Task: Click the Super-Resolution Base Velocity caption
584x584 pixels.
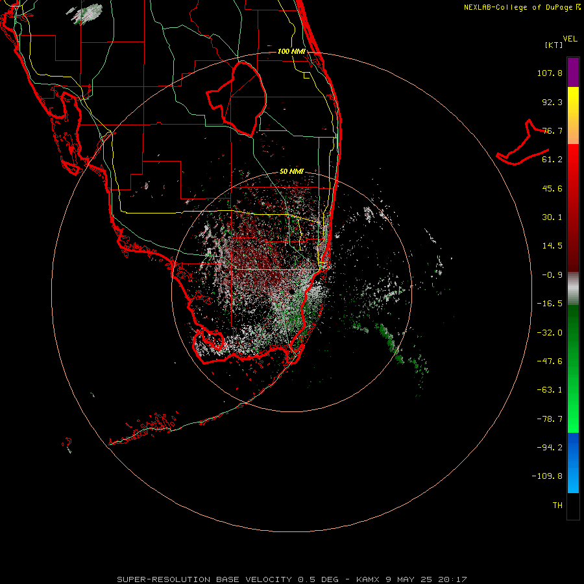Action: coord(291,579)
